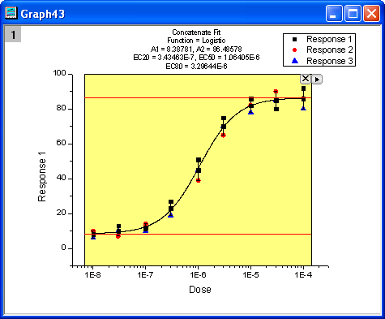Select layer 1 icon in the corner

[13, 35]
